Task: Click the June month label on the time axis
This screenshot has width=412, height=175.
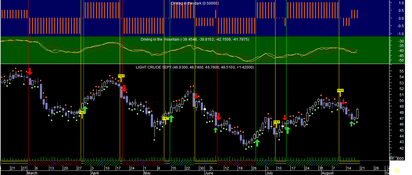Action: coord(209,173)
